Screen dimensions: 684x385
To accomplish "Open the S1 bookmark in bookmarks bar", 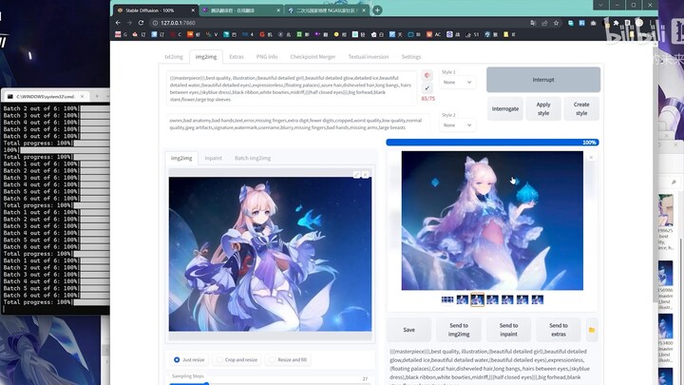I will (x=471, y=34).
